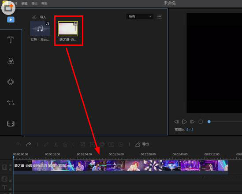Image resolution: width=242 pixels, height=194 pixels.
Task: Open the Elements film-frame panel
Action: [11, 123]
